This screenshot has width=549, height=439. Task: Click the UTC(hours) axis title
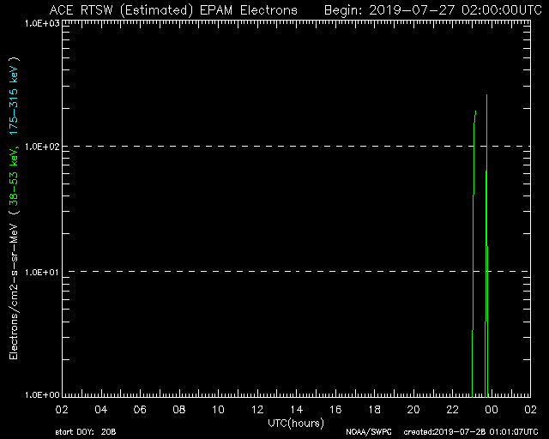[x=296, y=422]
